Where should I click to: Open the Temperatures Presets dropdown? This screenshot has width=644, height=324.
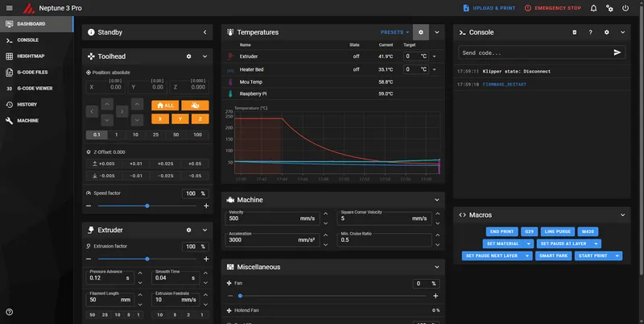tap(394, 32)
